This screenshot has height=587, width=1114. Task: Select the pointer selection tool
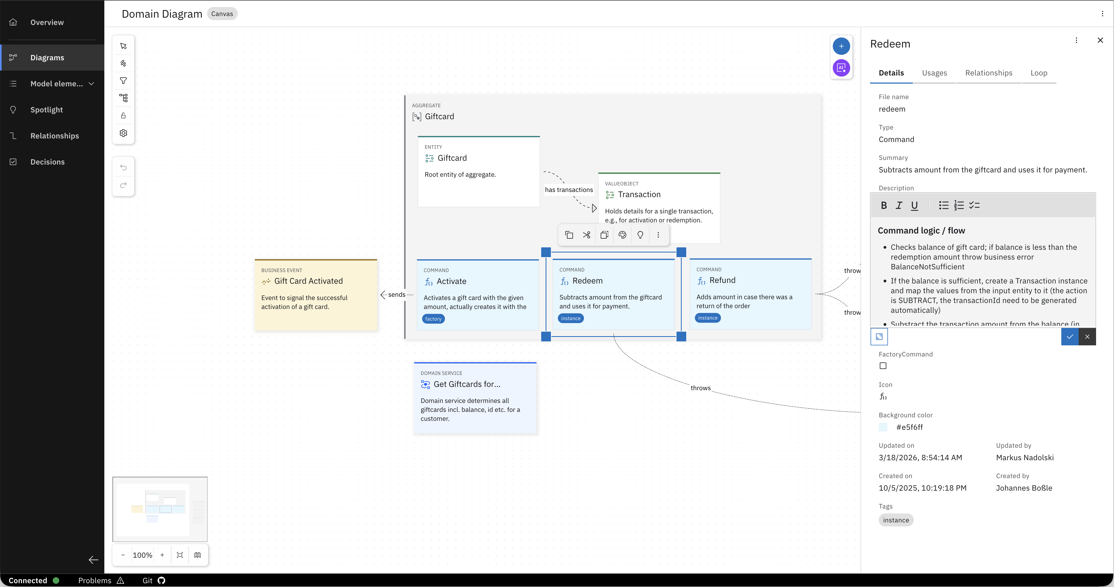tap(123, 46)
